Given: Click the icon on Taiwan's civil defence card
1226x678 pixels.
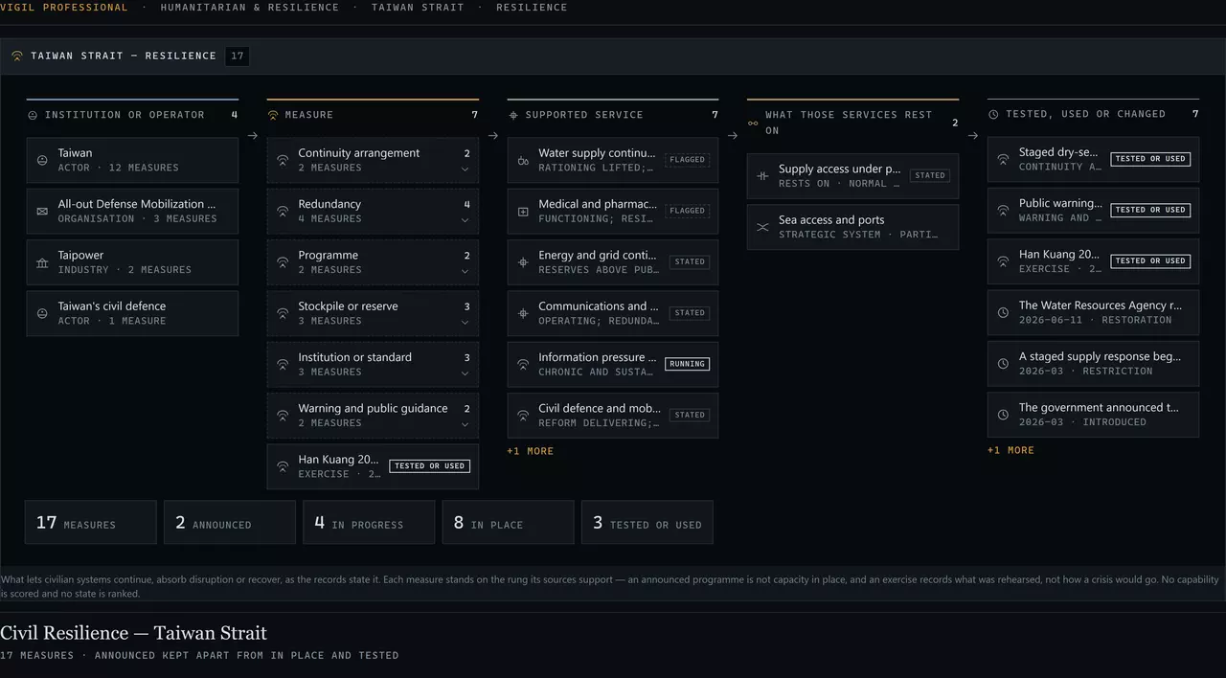Looking at the screenshot, I should (42, 313).
